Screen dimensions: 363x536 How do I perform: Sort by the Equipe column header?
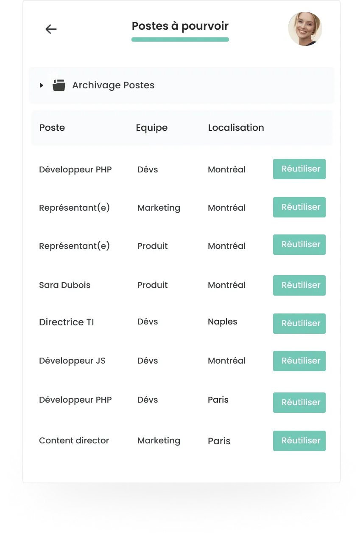(x=151, y=128)
